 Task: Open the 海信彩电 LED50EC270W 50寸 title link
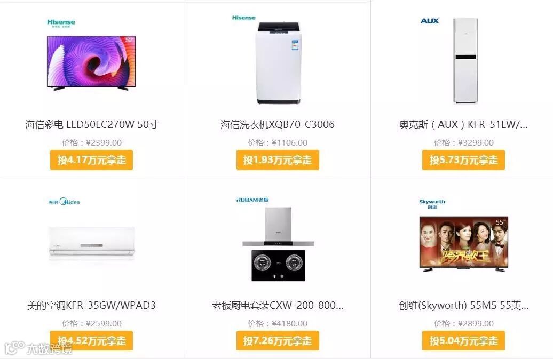91,124
